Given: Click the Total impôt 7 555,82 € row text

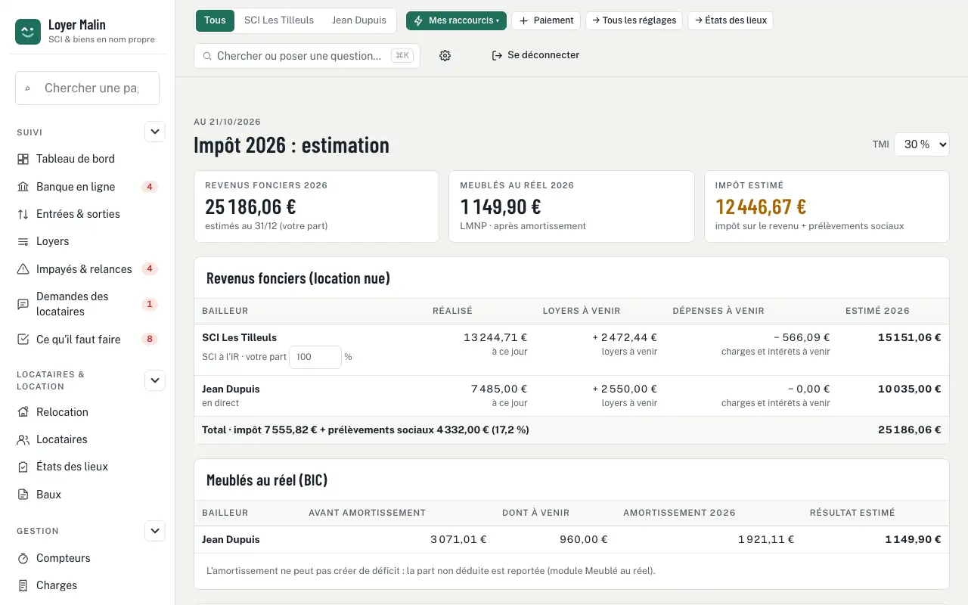Looking at the screenshot, I should tap(365, 430).
